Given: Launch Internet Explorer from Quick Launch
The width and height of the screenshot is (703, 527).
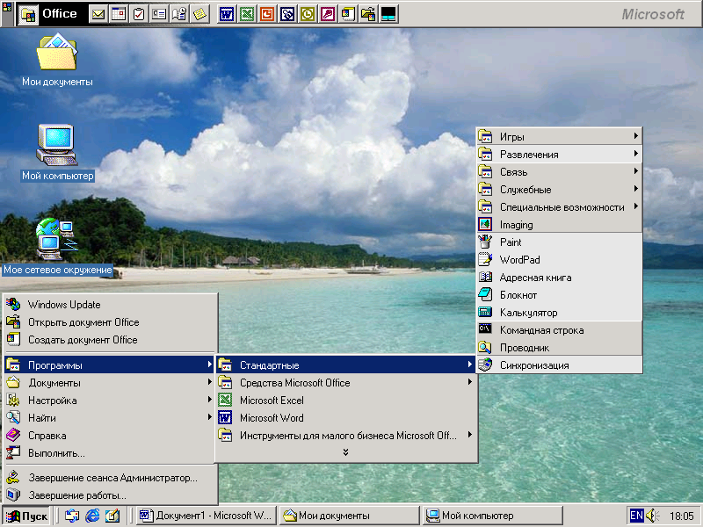Looking at the screenshot, I should point(92,516).
